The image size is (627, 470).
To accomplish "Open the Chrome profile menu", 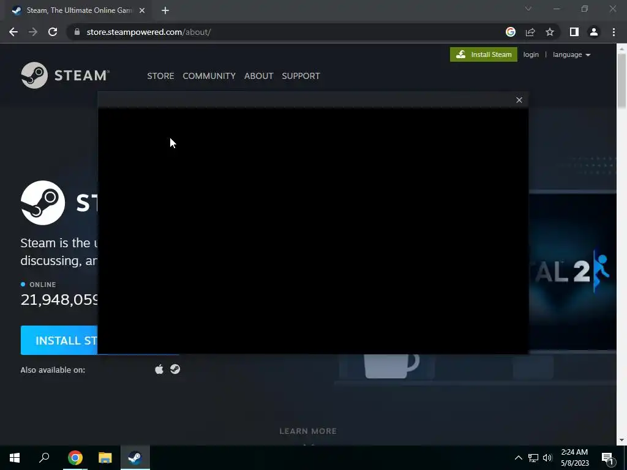I will click(594, 32).
